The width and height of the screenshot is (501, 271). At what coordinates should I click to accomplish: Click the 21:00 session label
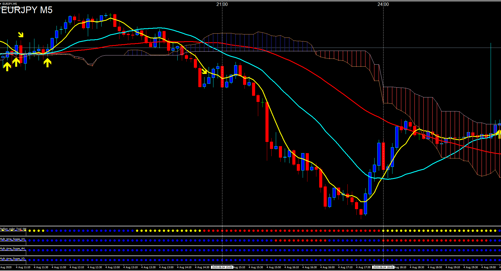(x=222, y=4)
